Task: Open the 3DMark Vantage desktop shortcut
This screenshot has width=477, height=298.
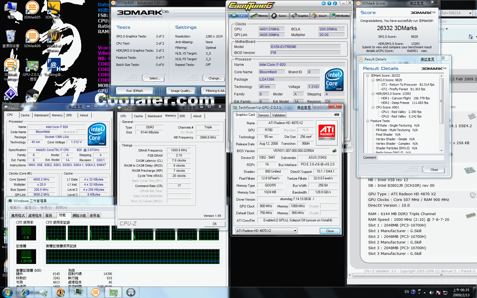Action: [x=11, y=70]
